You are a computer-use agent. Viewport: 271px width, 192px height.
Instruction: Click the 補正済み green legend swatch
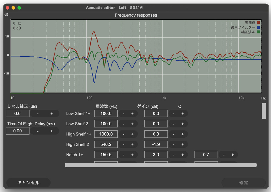click(x=258, y=32)
